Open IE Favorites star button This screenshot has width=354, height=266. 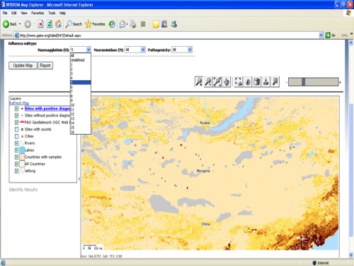pyautogui.click(x=95, y=24)
